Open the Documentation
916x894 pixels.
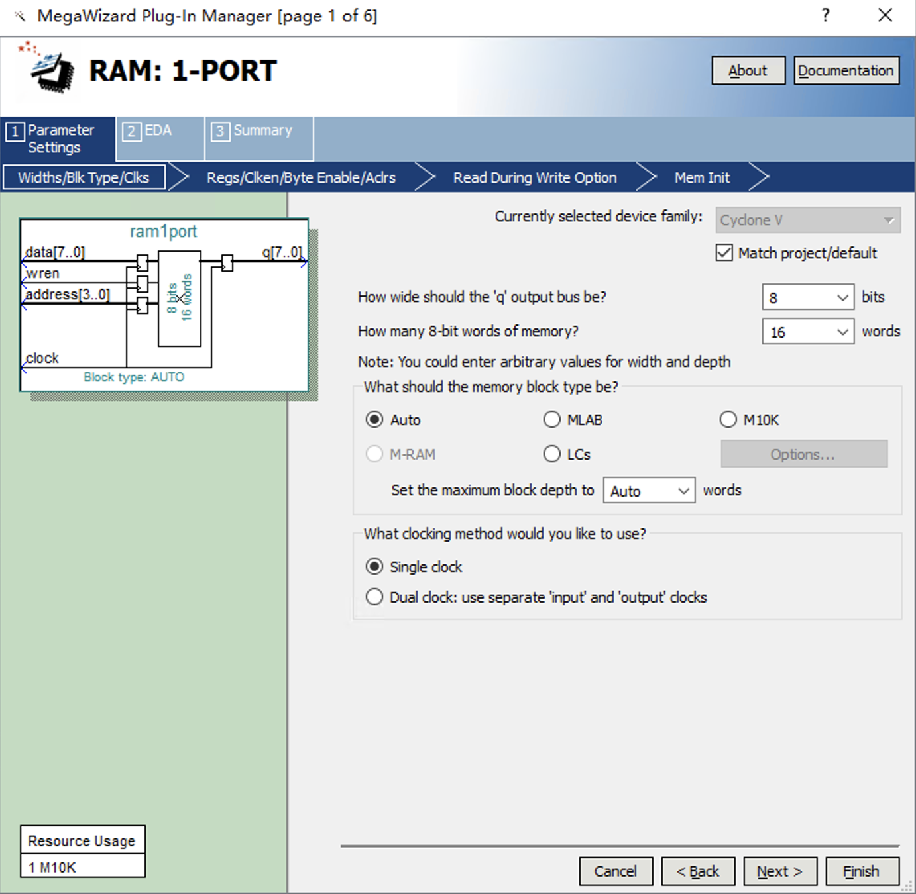[846, 70]
